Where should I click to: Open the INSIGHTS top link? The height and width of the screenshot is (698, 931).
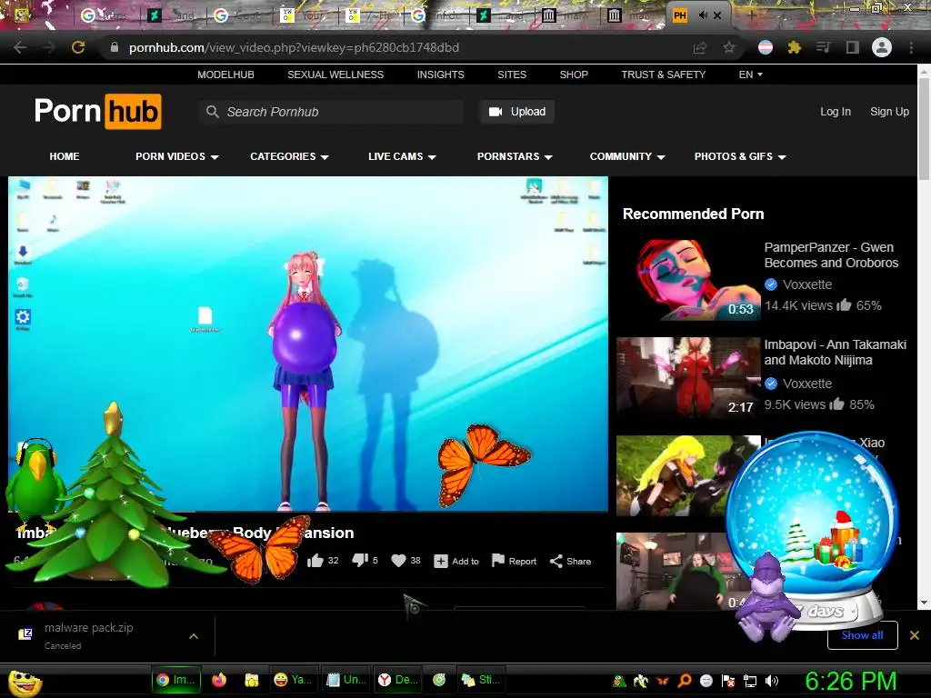pos(441,75)
